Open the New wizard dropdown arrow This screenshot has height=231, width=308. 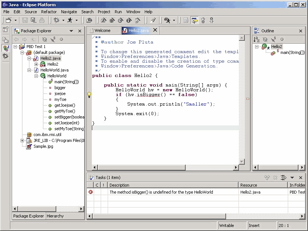coord(15,20)
